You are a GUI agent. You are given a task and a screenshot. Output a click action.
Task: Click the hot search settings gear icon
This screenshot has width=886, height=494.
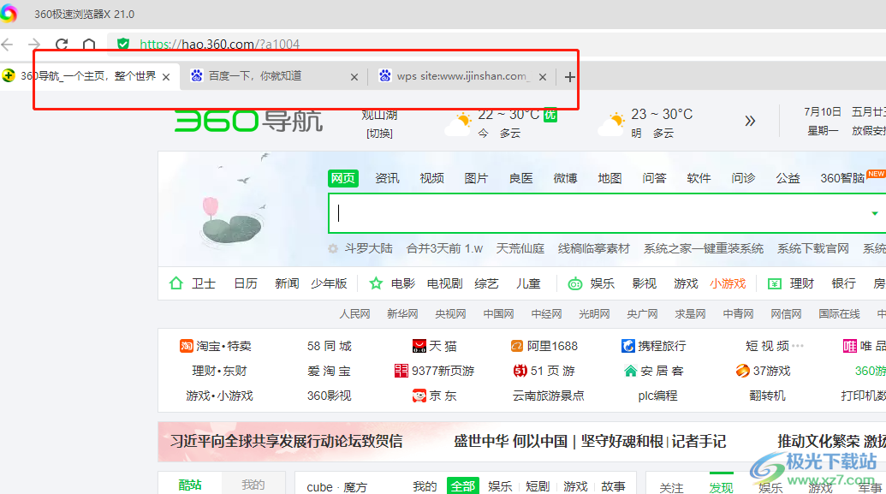coord(333,248)
